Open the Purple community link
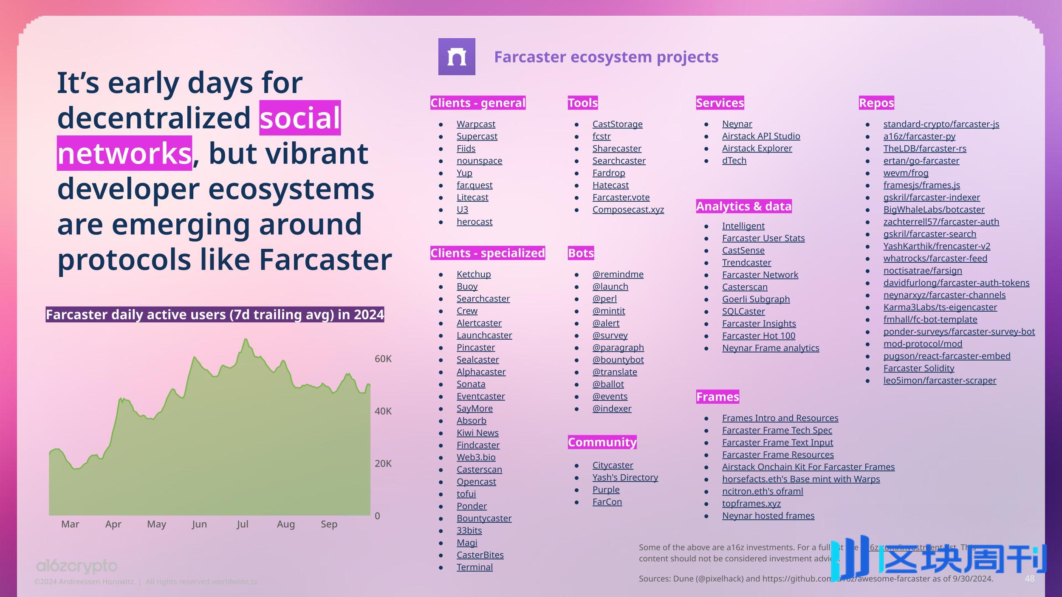This screenshot has height=597, width=1062. (606, 490)
